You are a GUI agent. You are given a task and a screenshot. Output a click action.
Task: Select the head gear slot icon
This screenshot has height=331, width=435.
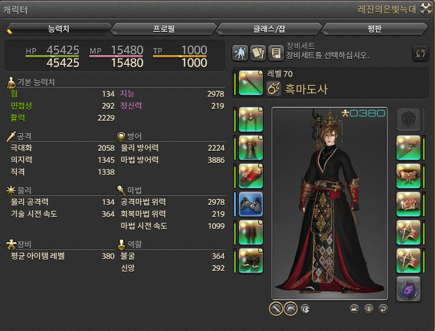(x=251, y=120)
